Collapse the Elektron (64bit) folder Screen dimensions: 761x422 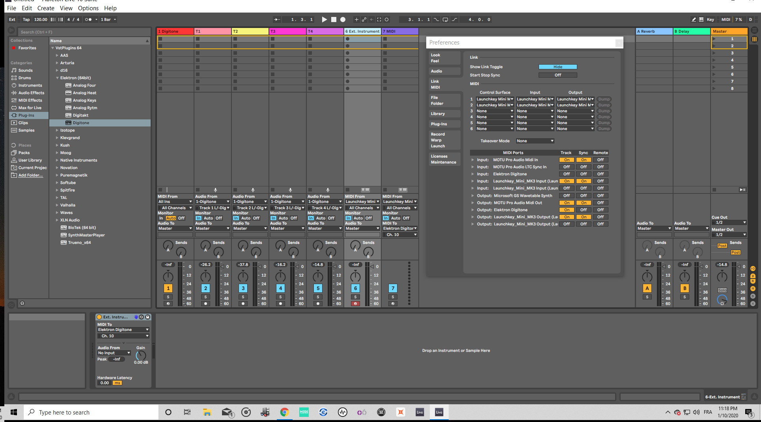tap(58, 78)
